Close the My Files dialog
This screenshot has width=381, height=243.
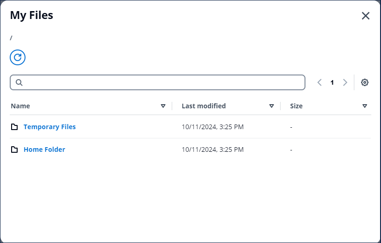point(365,16)
